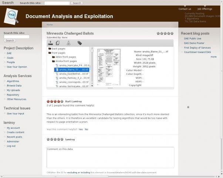This screenshot has width=223, height=178.
Task: Expand the Aitkin front pages folder
Action: tap(66, 57)
